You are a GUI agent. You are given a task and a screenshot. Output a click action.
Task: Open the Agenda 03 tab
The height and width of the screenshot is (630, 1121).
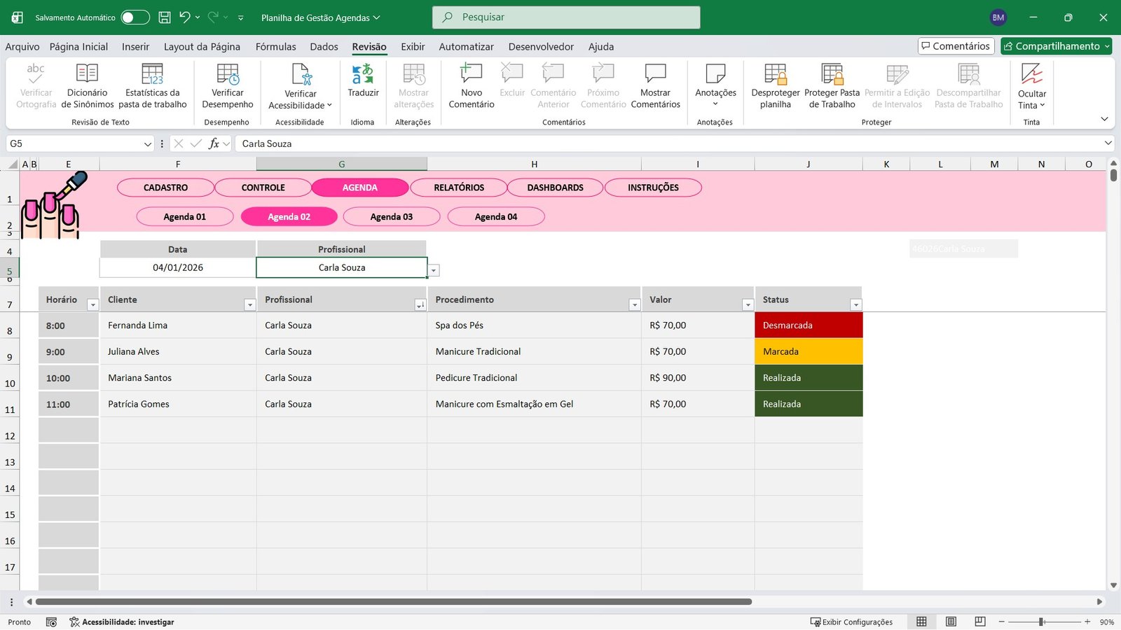(392, 216)
